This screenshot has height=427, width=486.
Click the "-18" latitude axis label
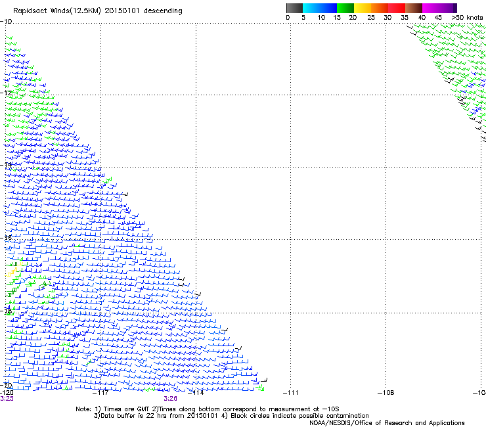click(x=6, y=311)
